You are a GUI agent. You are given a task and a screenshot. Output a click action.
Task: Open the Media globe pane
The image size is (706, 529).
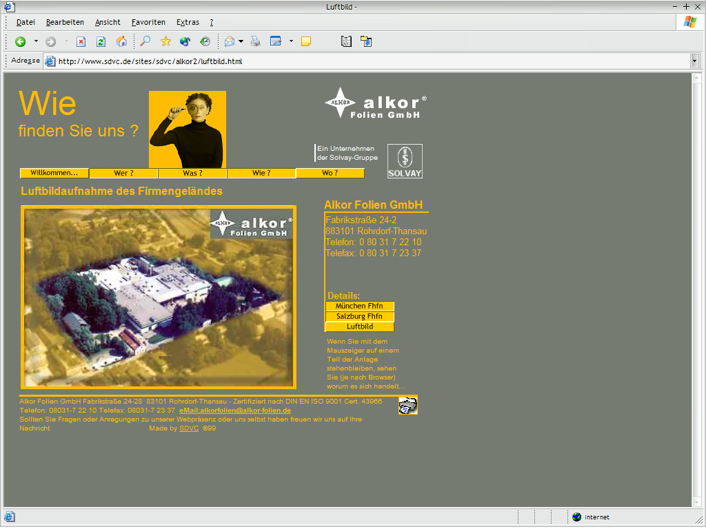[185, 42]
